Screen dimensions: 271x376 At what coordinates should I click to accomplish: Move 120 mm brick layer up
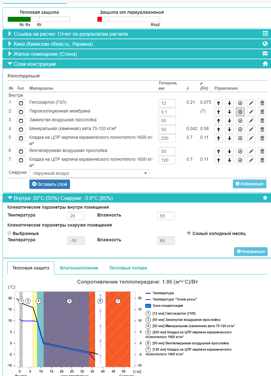219,160
